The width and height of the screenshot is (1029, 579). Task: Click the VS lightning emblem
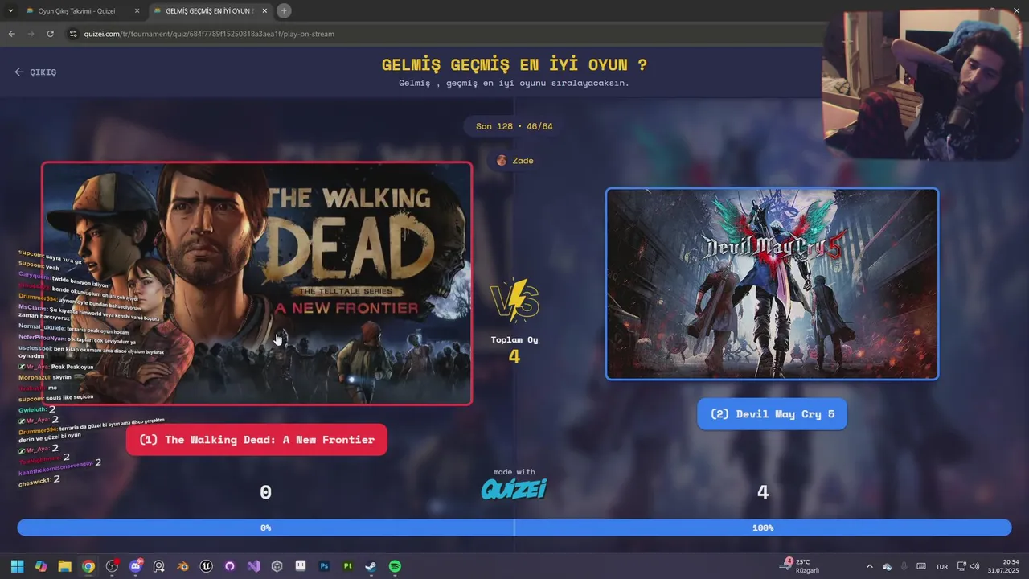coord(514,300)
